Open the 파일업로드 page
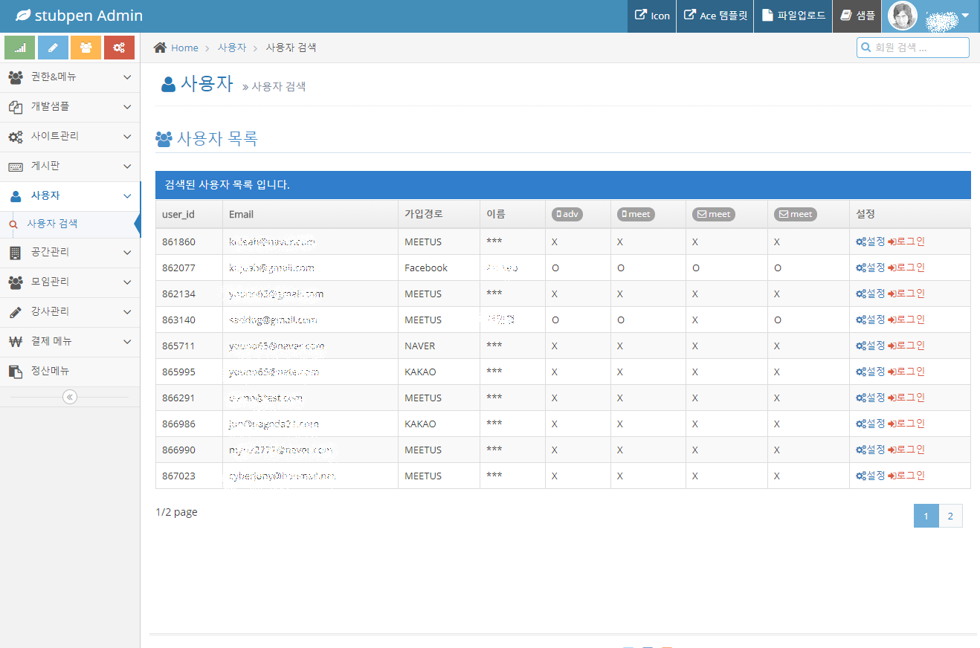This screenshot has height=648, width=980. 793,16
